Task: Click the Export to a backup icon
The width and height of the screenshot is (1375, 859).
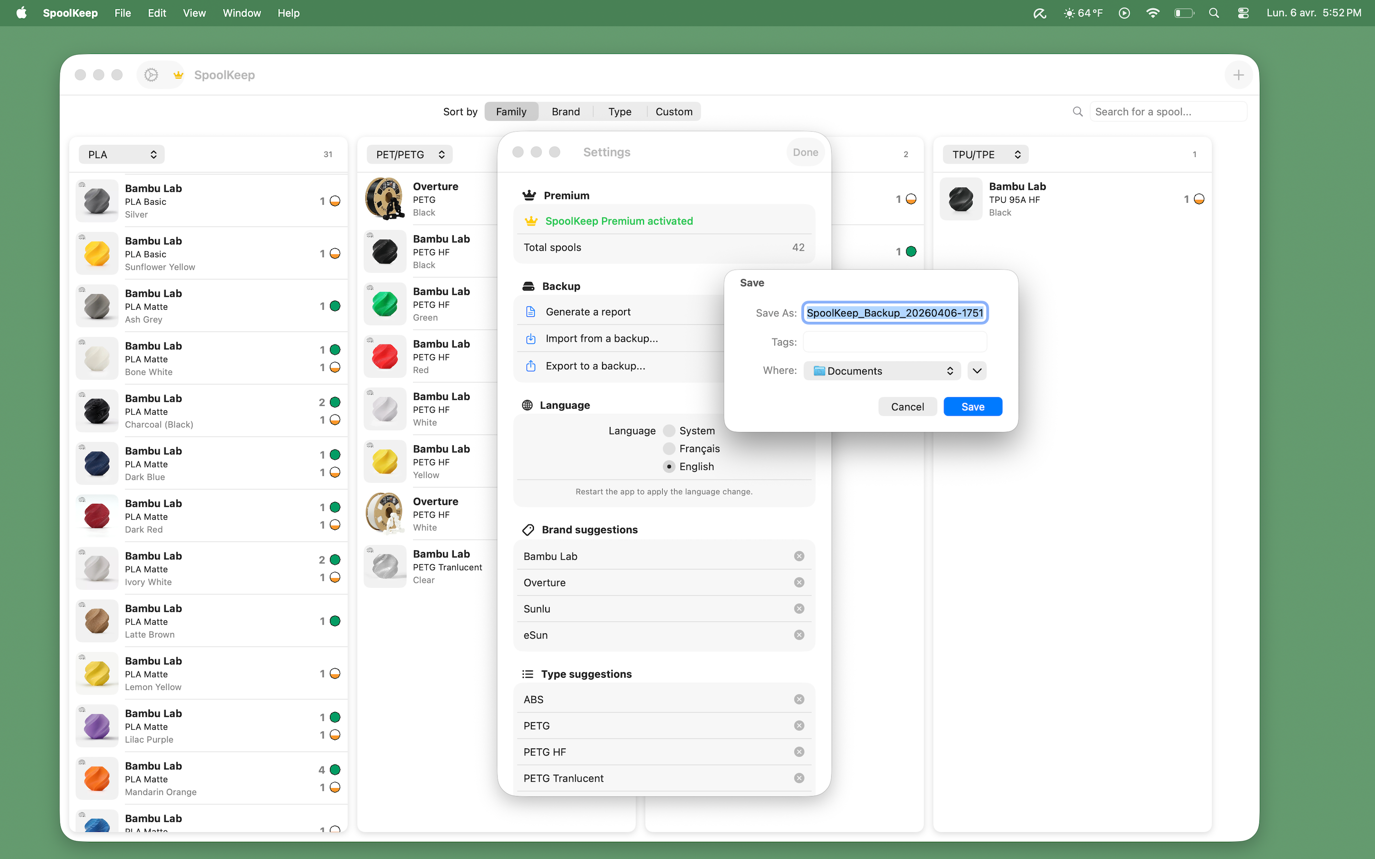Action: [531, 366]
